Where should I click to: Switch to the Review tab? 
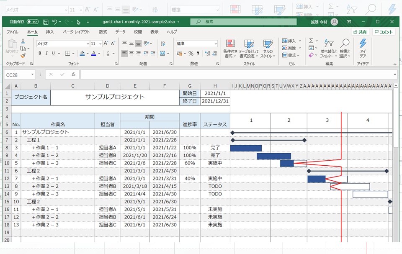pos(138,32)
